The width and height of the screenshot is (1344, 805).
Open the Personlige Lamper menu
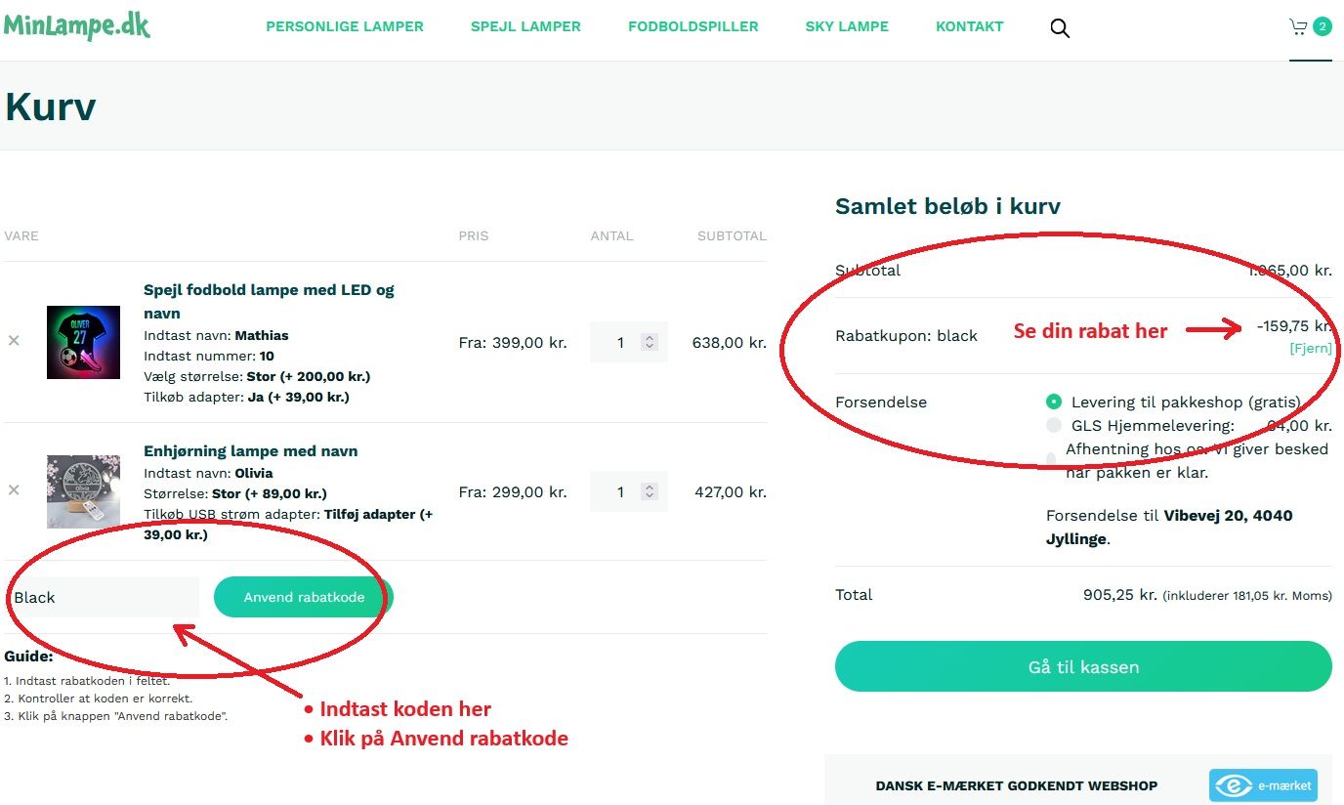tap(345, 26)
